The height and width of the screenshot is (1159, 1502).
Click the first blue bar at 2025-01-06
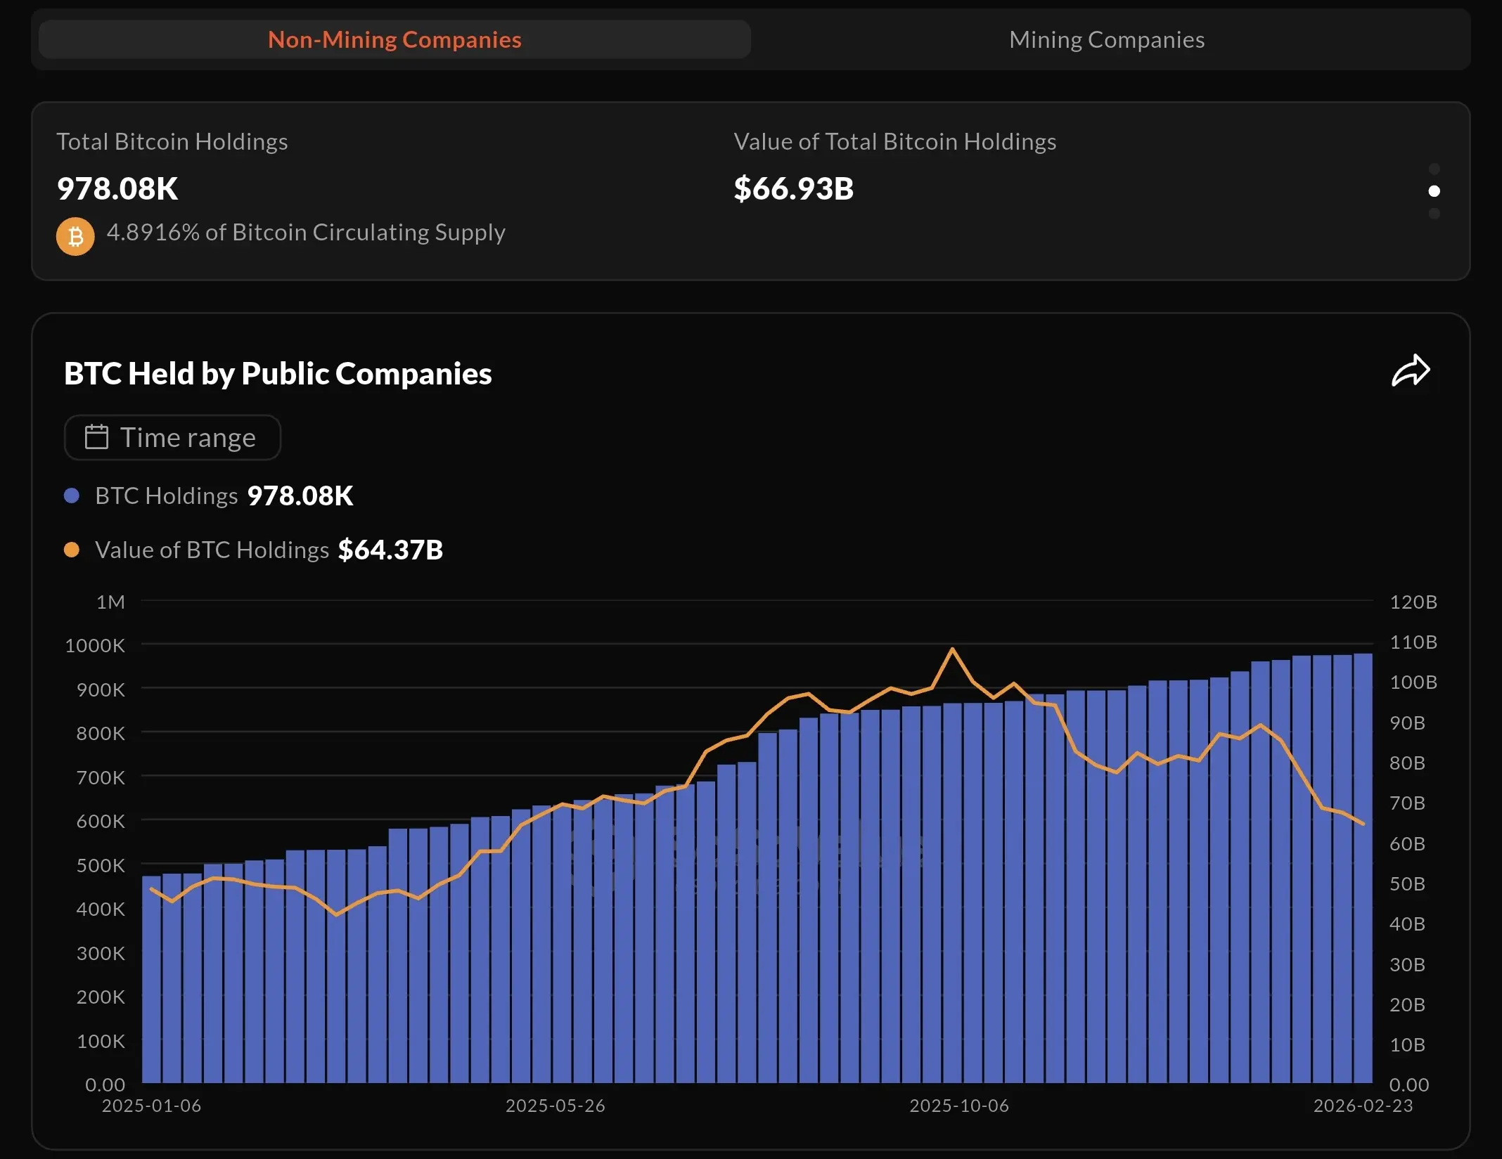click(x=152, y=984)
